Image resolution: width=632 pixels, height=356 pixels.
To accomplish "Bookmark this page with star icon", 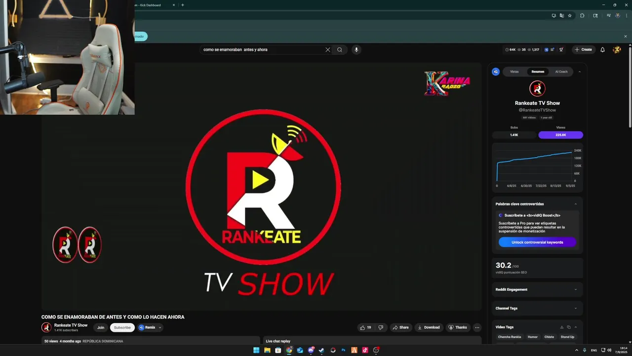I will (570, 16).
